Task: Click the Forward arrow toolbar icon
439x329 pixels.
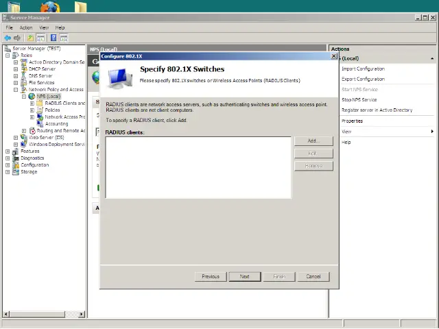Action: (17, 38)
